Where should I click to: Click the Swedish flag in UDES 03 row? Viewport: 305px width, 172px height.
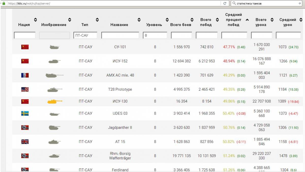[x=25, y=113]
